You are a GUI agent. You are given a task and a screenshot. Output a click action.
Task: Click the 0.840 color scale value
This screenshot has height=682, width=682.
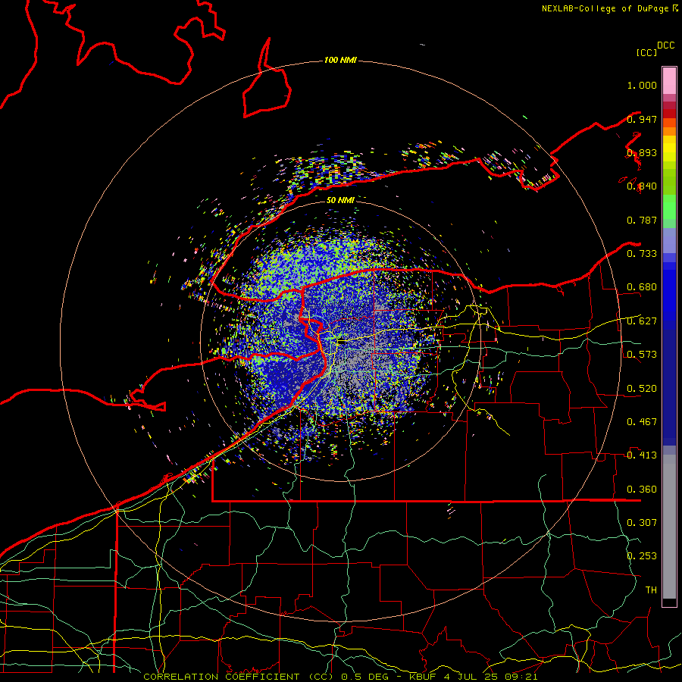pos(642,186)
